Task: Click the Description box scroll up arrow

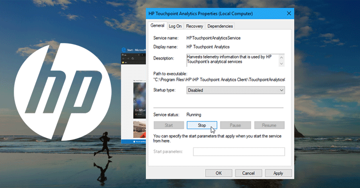Action: (x=281, y=57)
